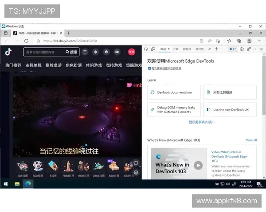The width and height of the screenshot is (266, 212).
Task: Close the DevTools panel
Action: click(262, 49)
